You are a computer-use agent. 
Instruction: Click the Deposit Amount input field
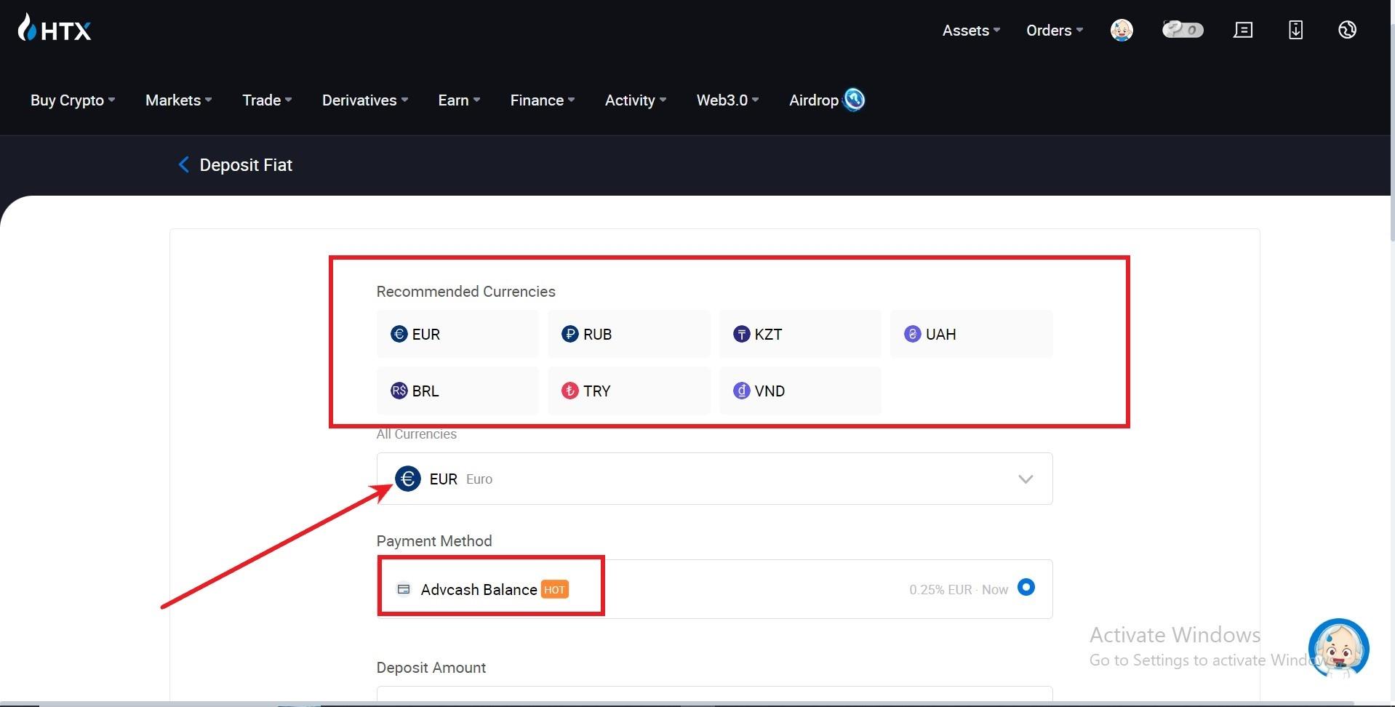tap(714, 695)
